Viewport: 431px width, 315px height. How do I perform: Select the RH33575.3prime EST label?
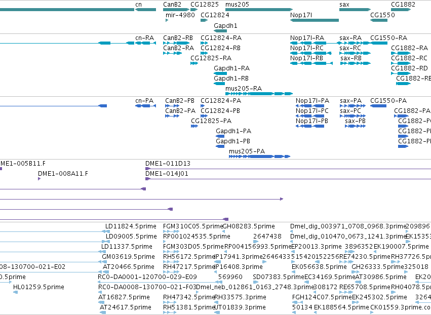[x=240, y=297]
